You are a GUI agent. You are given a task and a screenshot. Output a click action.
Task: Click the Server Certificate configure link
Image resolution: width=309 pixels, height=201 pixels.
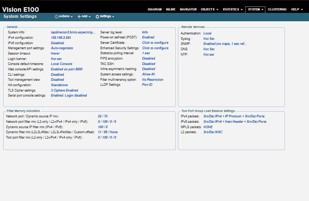(x=155, y=43)
